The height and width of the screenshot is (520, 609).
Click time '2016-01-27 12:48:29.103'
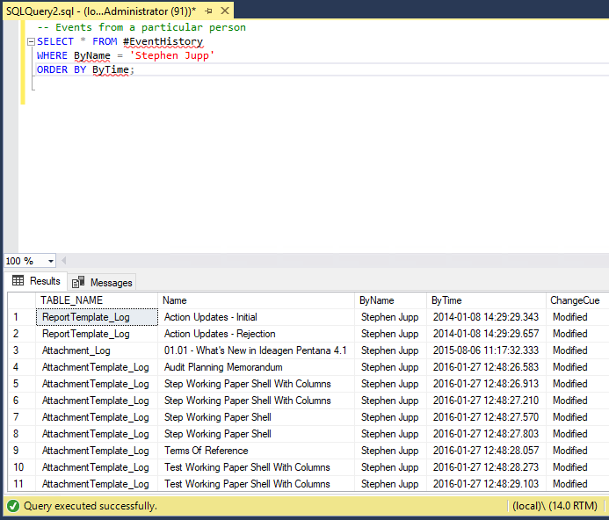pyautogui.click(x=486, y=484)
